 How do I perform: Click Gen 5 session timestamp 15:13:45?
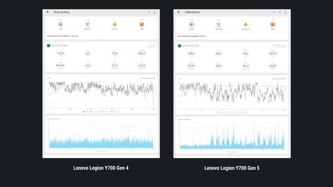[x=190, y=46]
